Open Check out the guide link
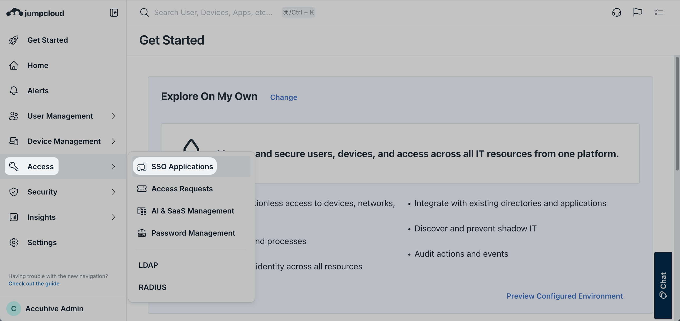The height and width of the screenshot is (321, 680). 34,284
